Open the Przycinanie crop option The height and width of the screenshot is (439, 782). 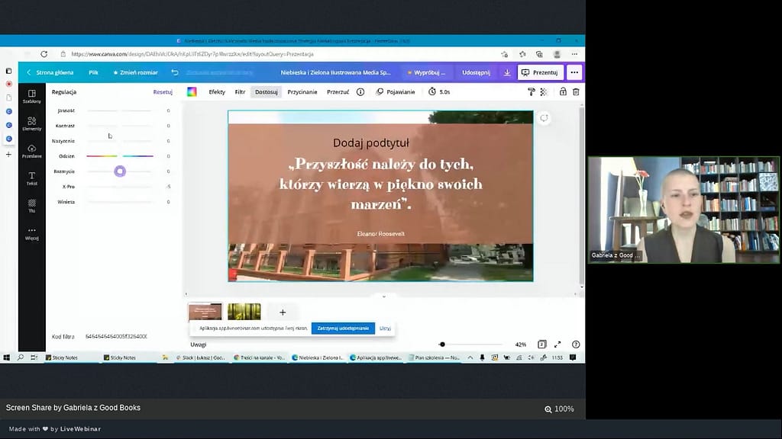pos(302,91)
